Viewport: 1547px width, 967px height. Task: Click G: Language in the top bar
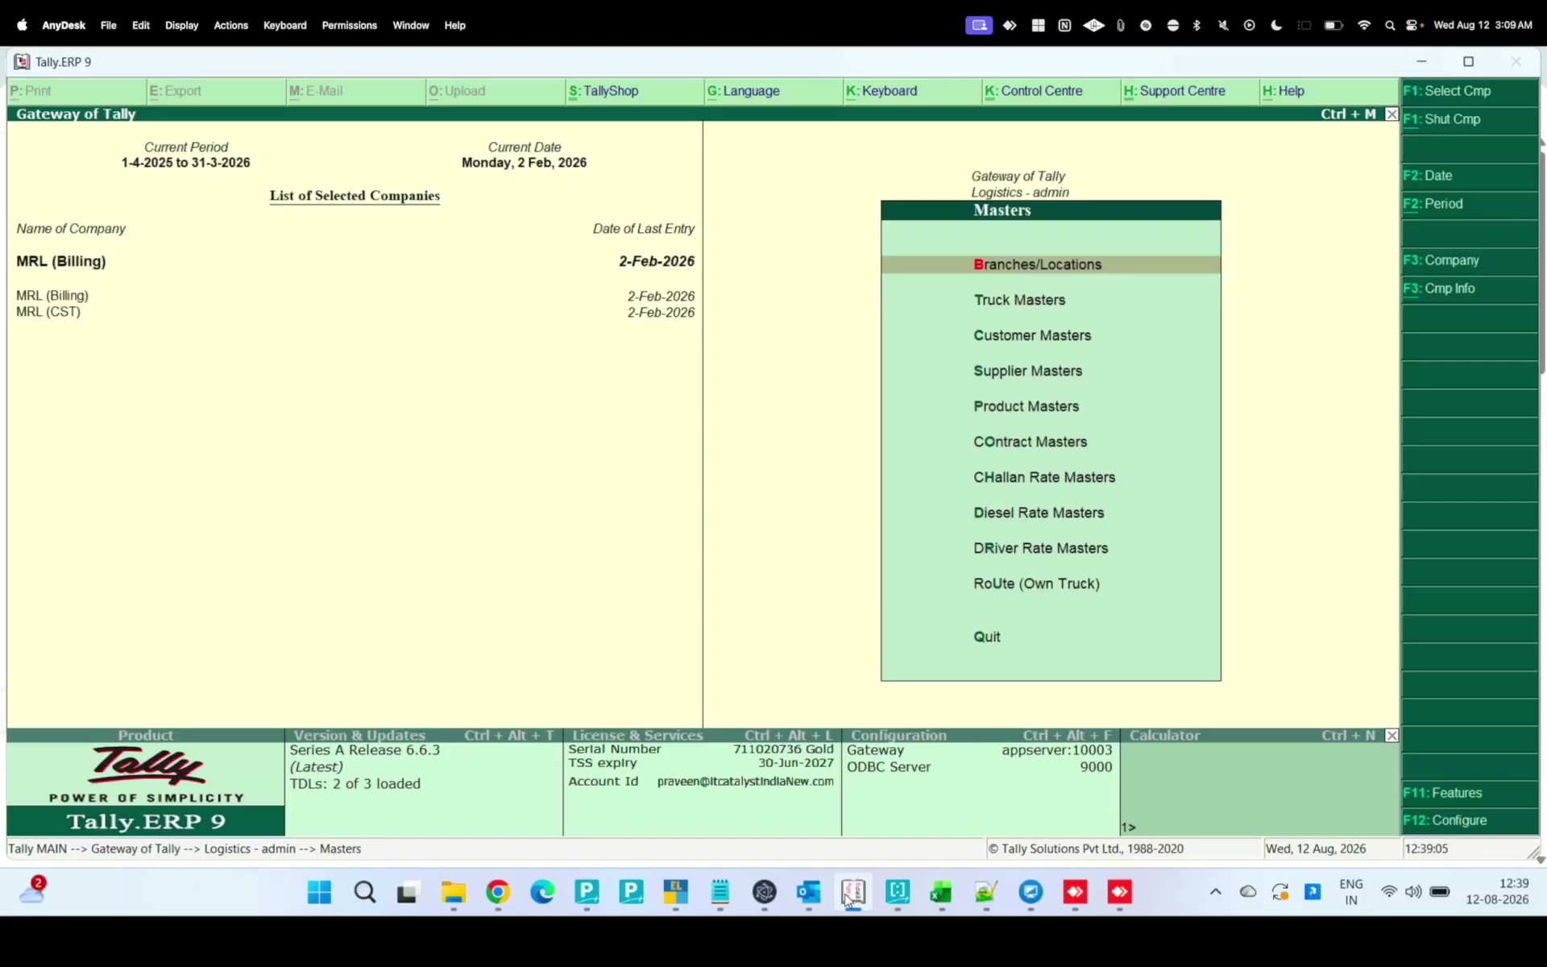pos(773,91)
